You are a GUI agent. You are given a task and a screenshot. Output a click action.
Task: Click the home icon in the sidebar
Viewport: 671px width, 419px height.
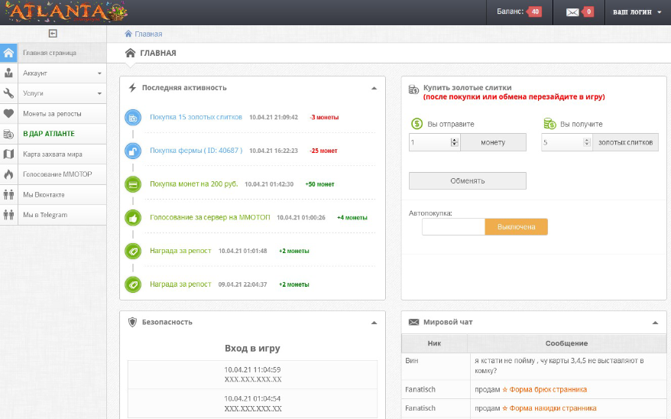pos(8,53)
